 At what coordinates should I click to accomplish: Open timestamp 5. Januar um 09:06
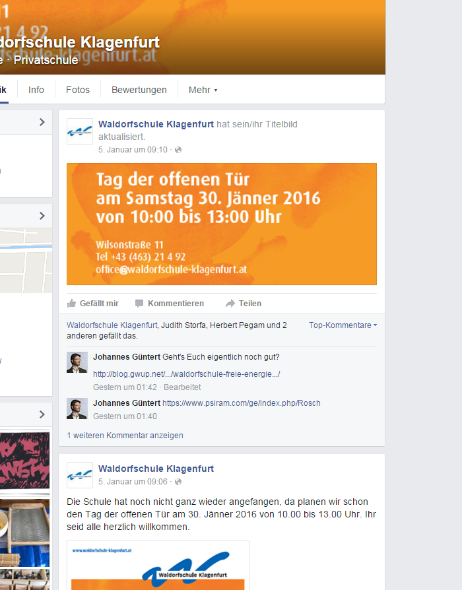click(x=133, y=482)
